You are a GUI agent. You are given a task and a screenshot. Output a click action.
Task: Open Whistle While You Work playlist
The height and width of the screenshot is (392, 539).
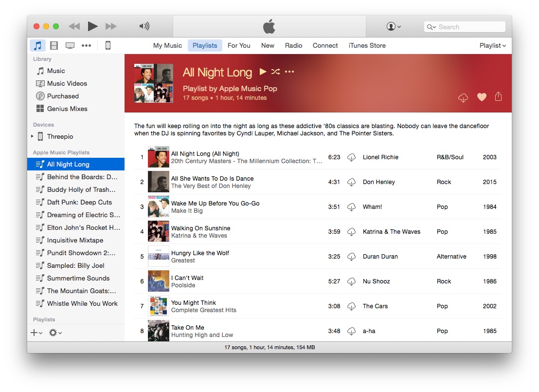point(75,303)
